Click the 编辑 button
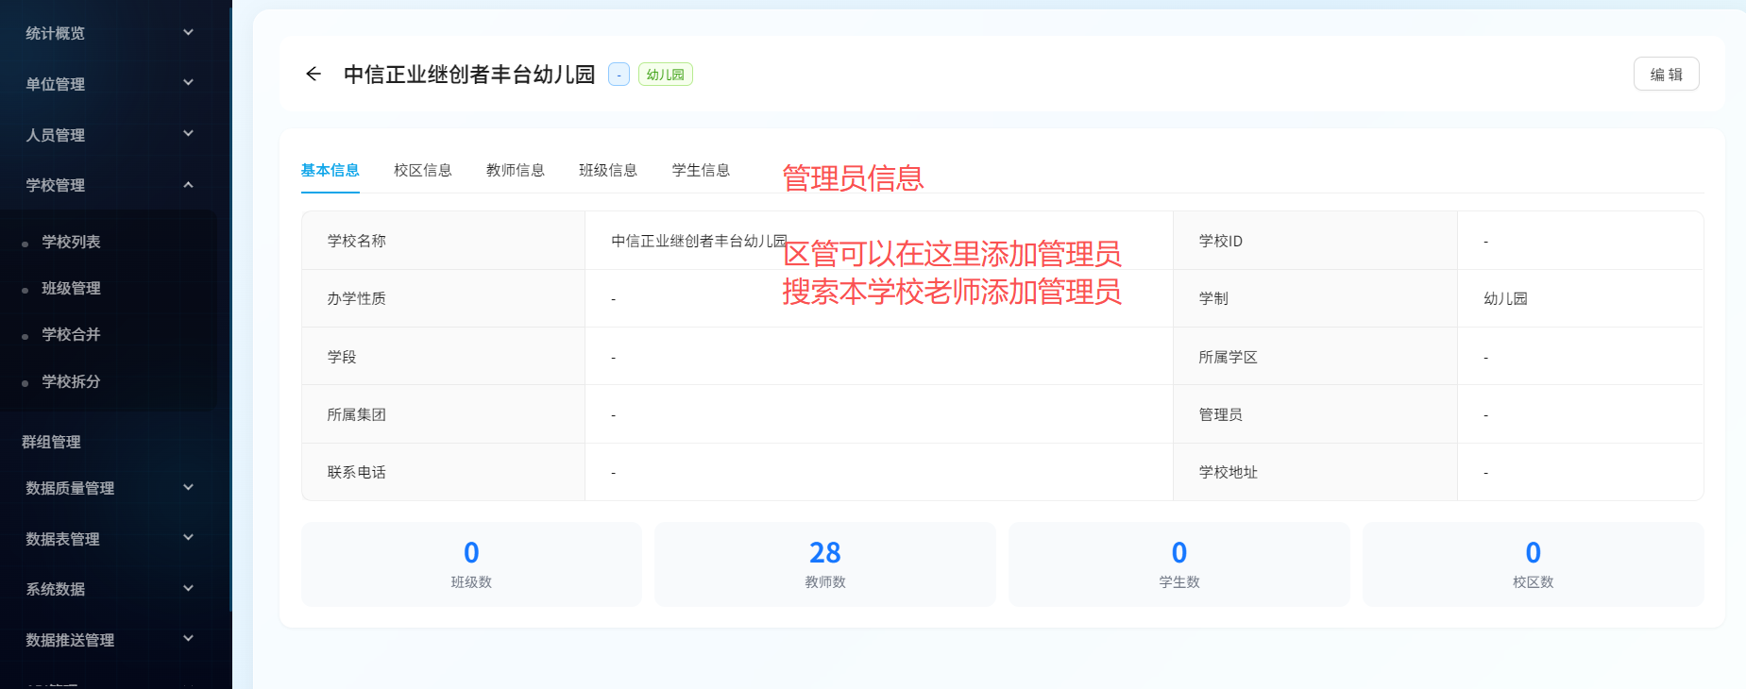 1666,75
